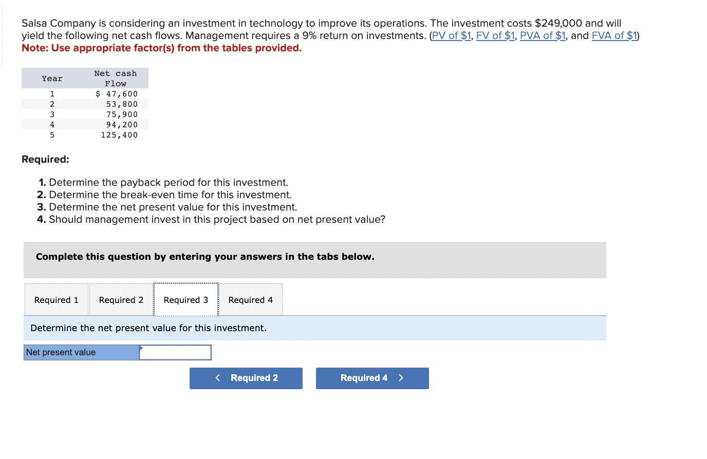Select the Year 3 table row
This screenshot has height=459, width=707.
pyautogui.click(x=85, y=114)
